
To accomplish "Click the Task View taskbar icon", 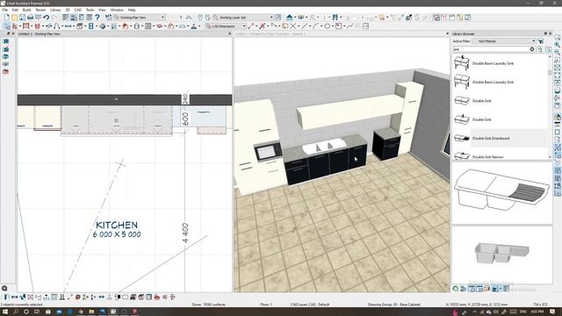I will [x=37, y=312].
